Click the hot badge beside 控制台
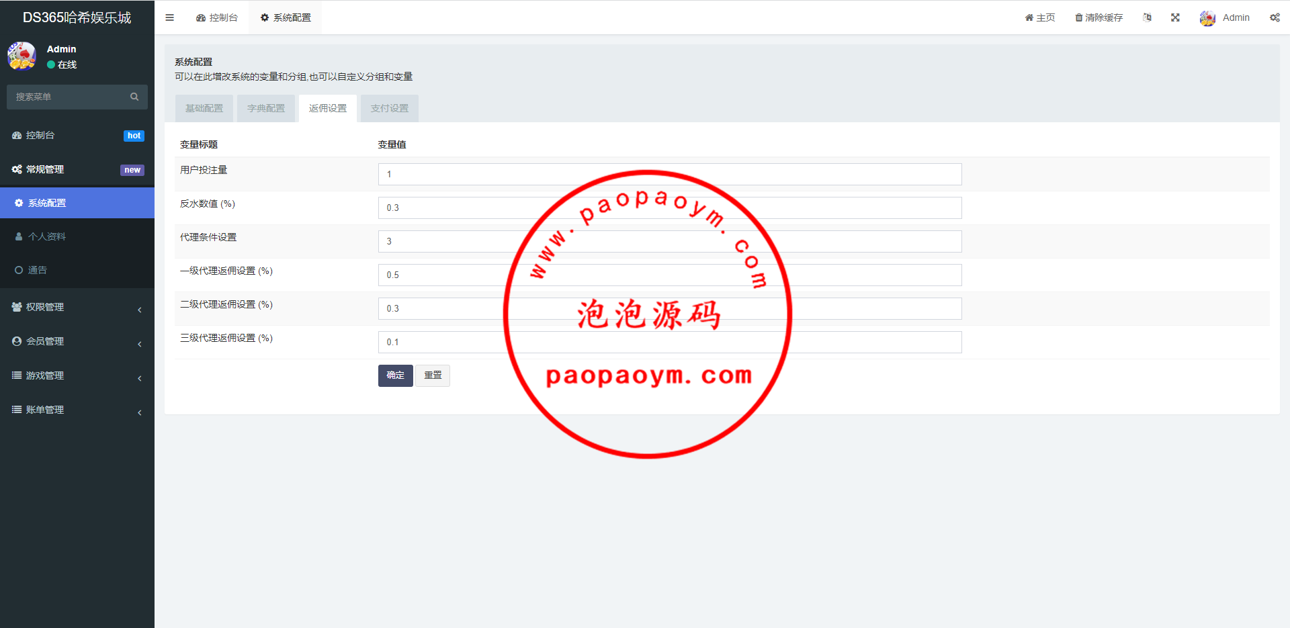1290x628 pixels. tap(134, 136)
